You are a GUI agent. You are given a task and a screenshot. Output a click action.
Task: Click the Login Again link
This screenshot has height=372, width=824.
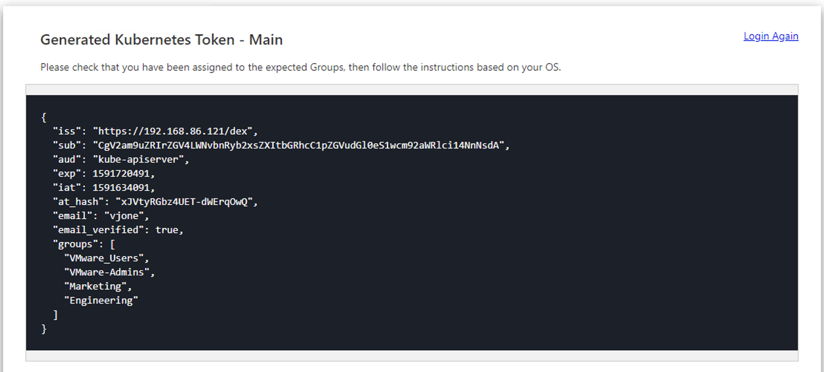click(771, 36)
